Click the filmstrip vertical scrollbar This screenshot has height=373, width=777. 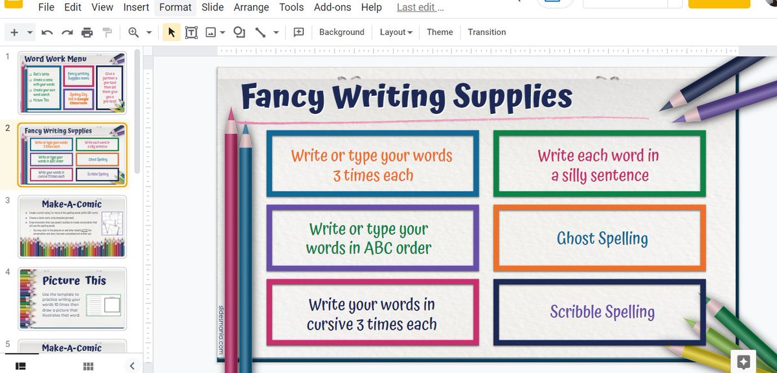point(137,111)
